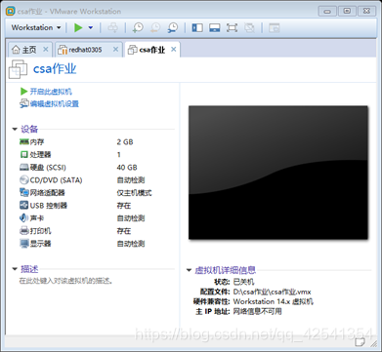Select the 网络适配器 device label
The image size is (382, 352).
(48, 193)
